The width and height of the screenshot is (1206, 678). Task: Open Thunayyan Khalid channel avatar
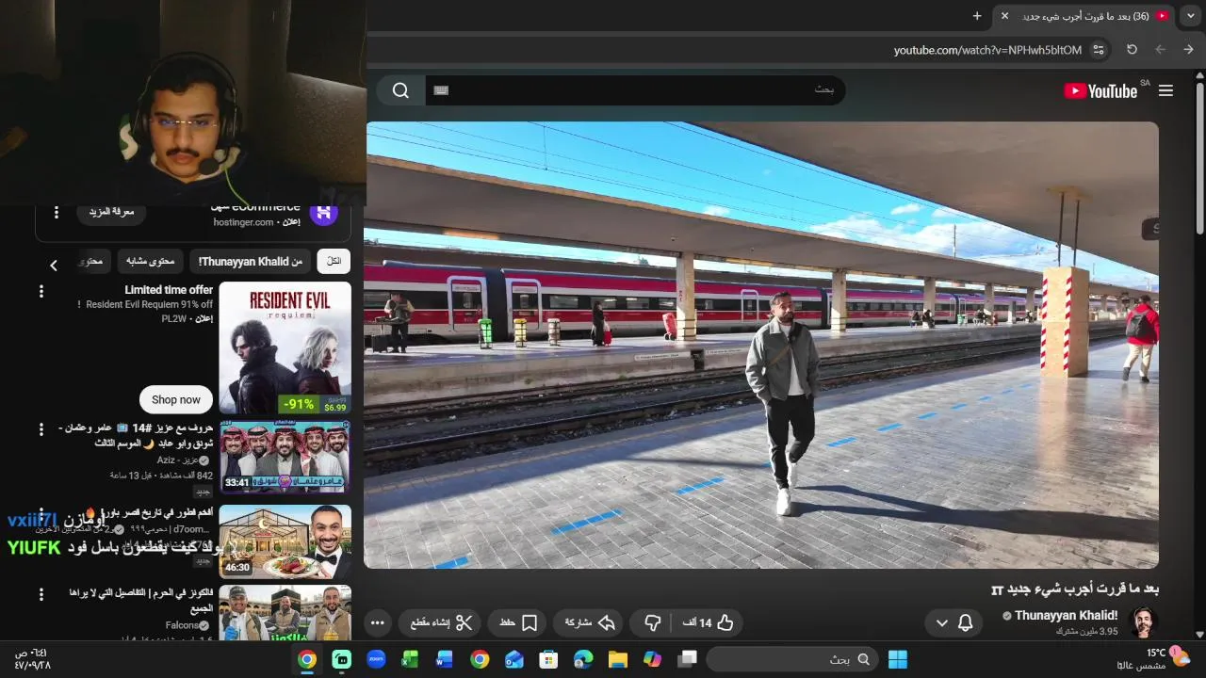click(1143, 621)
